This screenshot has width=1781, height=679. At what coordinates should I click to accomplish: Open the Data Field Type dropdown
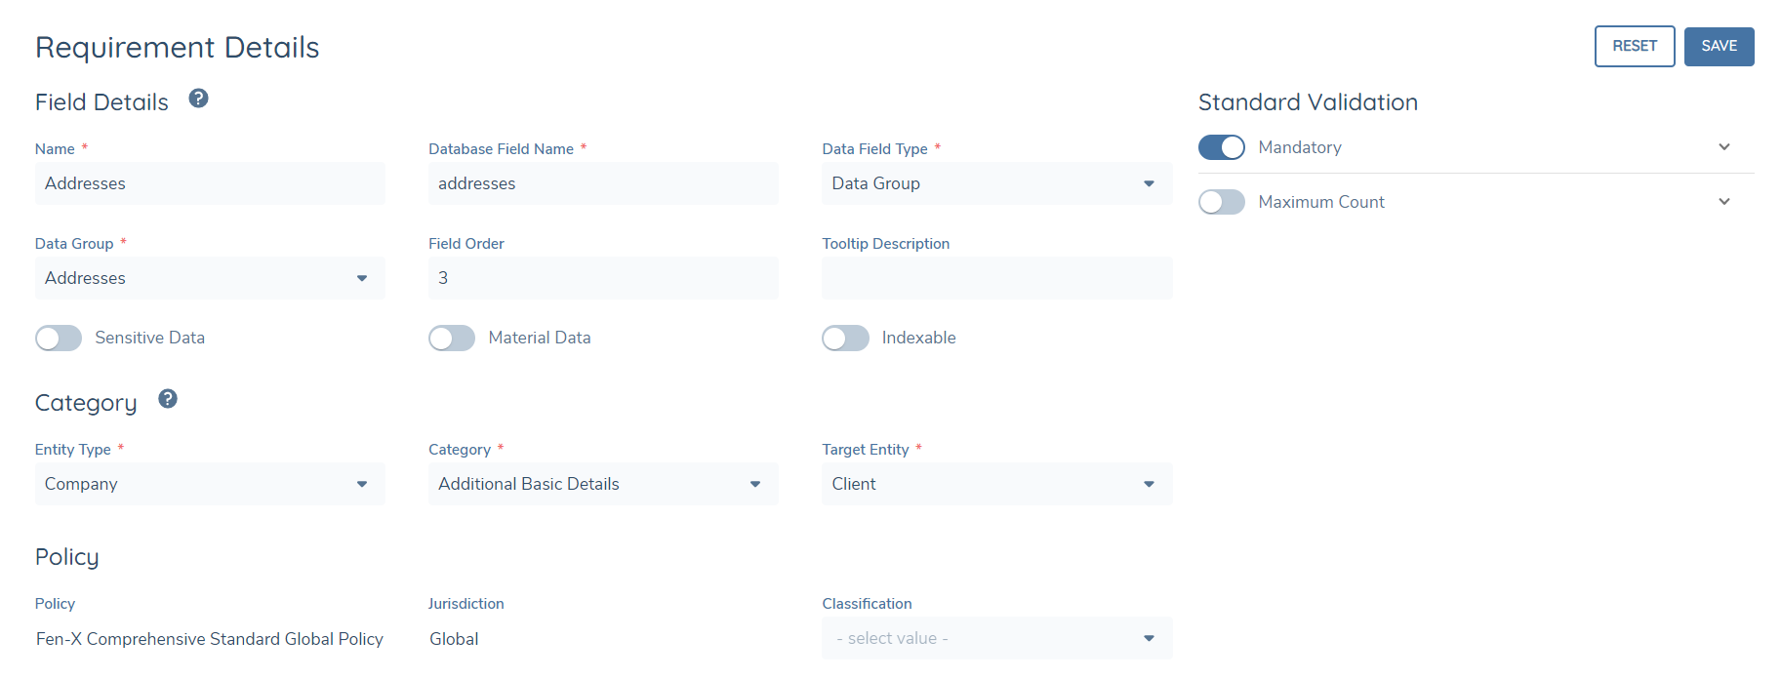click(995, 183)
